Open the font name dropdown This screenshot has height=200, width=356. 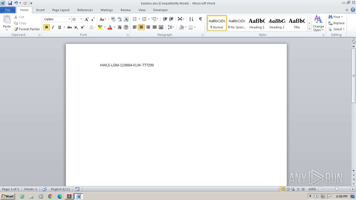[69, 19]
